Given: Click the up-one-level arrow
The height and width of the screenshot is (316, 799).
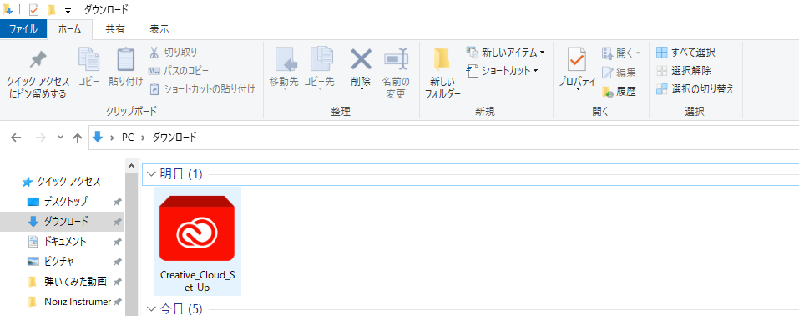Looking at the screenshot, I should click(78, 138).
